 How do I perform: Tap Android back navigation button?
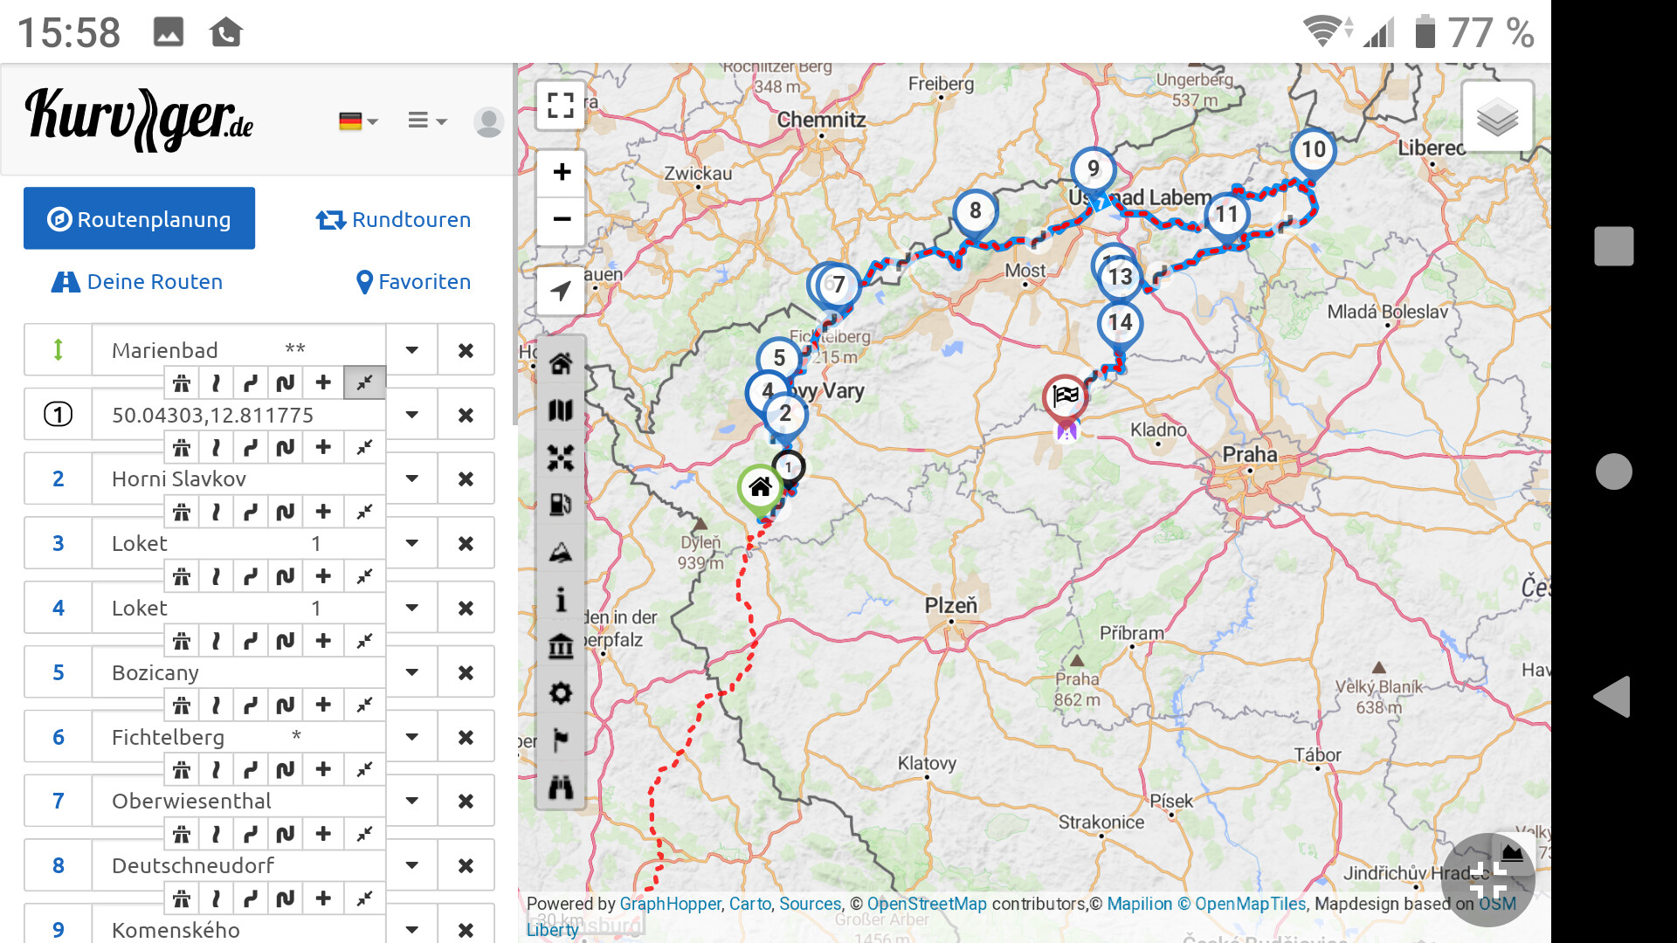click(x=1613, y=697)
